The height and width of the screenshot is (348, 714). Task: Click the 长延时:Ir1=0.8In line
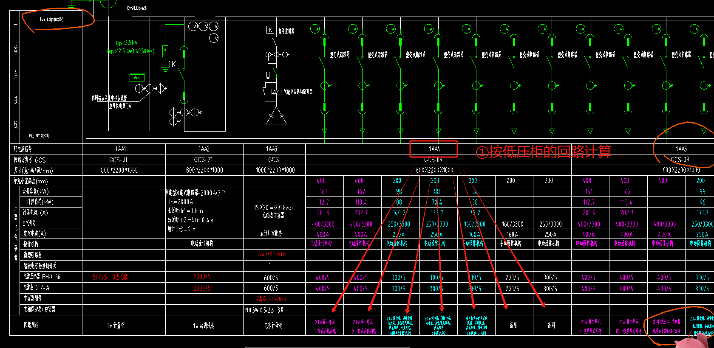click(x=185, y=211)
